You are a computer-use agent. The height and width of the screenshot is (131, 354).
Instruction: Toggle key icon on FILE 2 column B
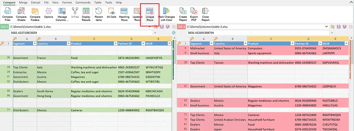point(216,39)
